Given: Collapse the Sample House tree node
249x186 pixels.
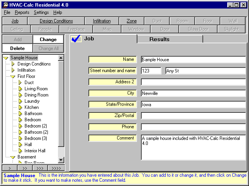Looking at the screenshot, I should [x=6, y=58].
